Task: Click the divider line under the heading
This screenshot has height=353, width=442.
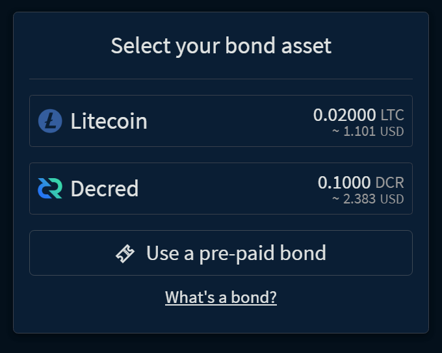Action: coord(221,79)
